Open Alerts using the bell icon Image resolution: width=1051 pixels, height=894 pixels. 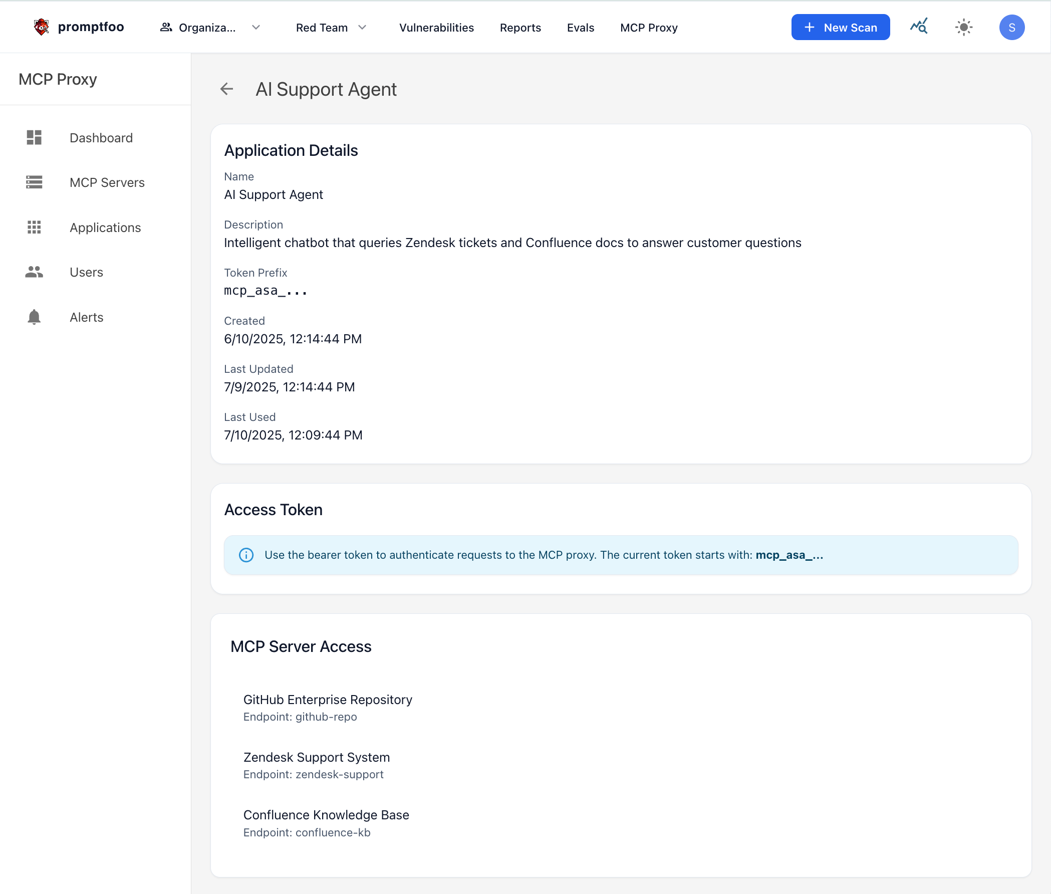pyautogui.click(x=34, y=317)
